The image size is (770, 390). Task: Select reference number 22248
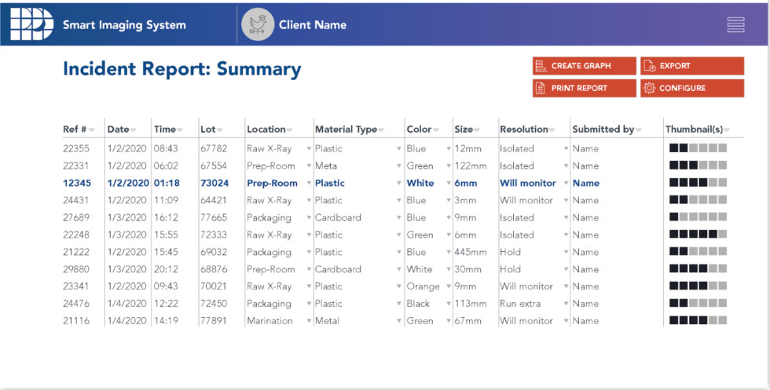76,235
